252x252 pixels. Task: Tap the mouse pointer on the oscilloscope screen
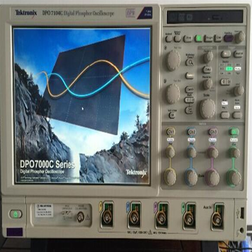(83, 109)
